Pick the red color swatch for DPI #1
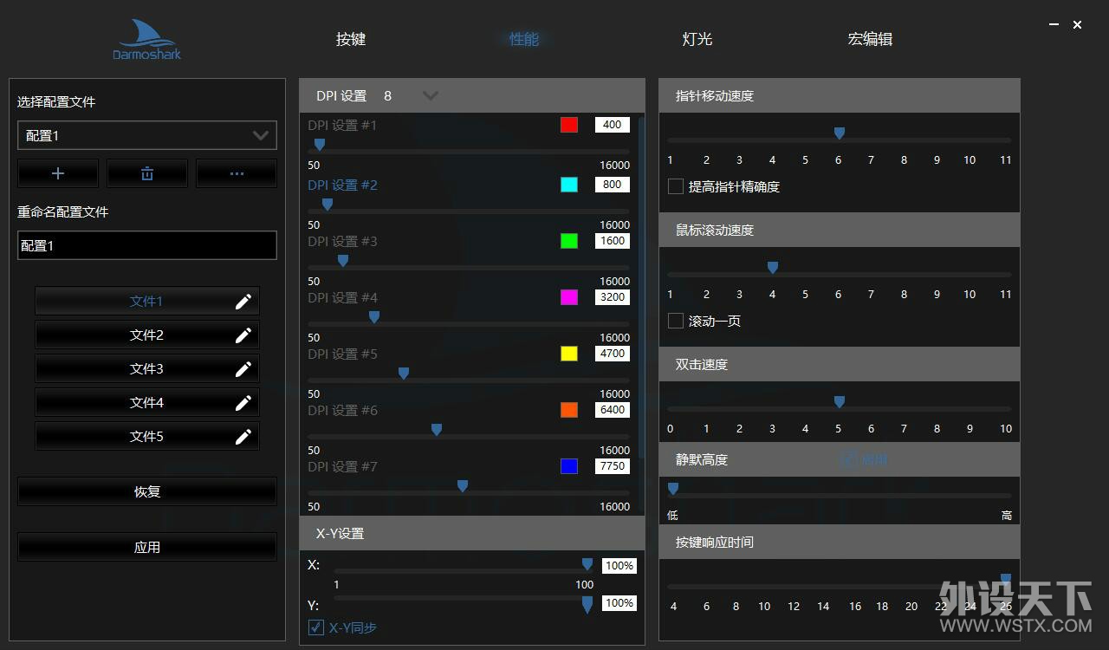Screen dimensions: 1109x650 (569, 125)
